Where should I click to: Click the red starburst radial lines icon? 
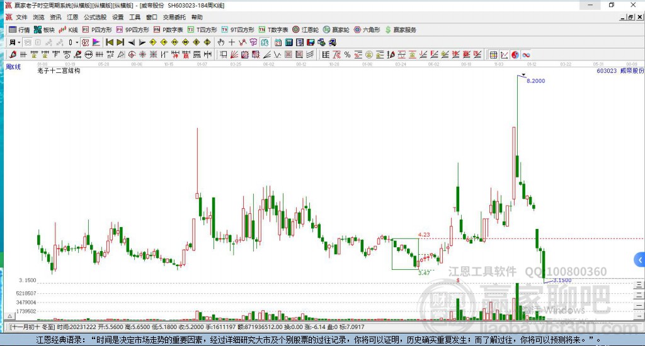coord(142,55)
